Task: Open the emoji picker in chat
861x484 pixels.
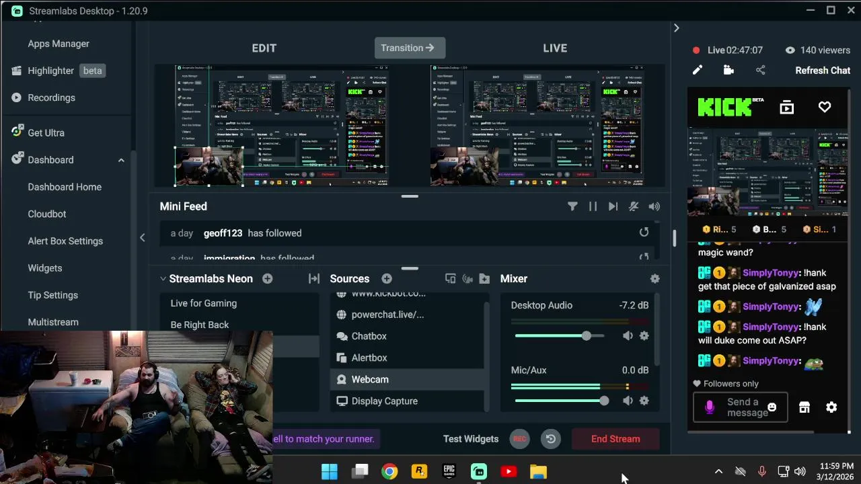Action: 772,407
